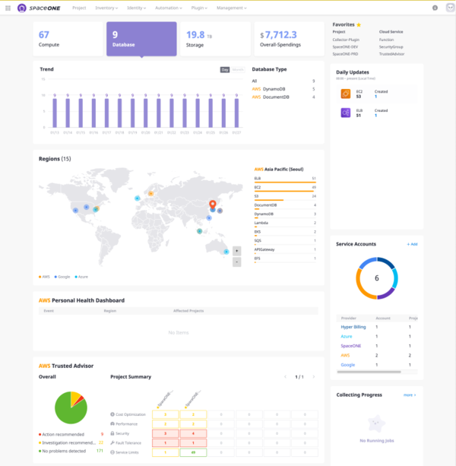Select the Storage summary card
The width and height of the screenshot is (456, 466).
(215, 39)
